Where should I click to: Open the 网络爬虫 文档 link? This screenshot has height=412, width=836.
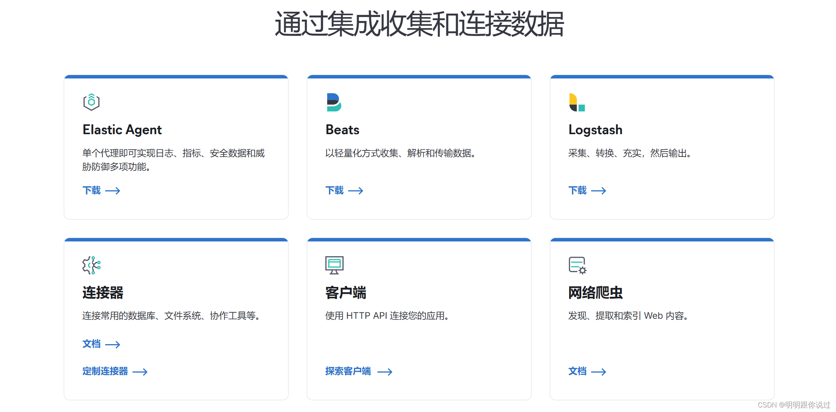(x=577, y=372)
